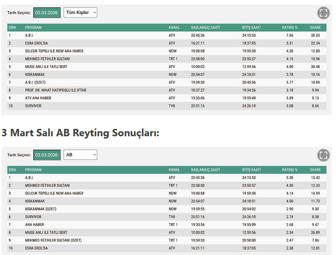
Task: Open the AB audience dropdown
Action: pyautogui.click(x=80, y=155)
